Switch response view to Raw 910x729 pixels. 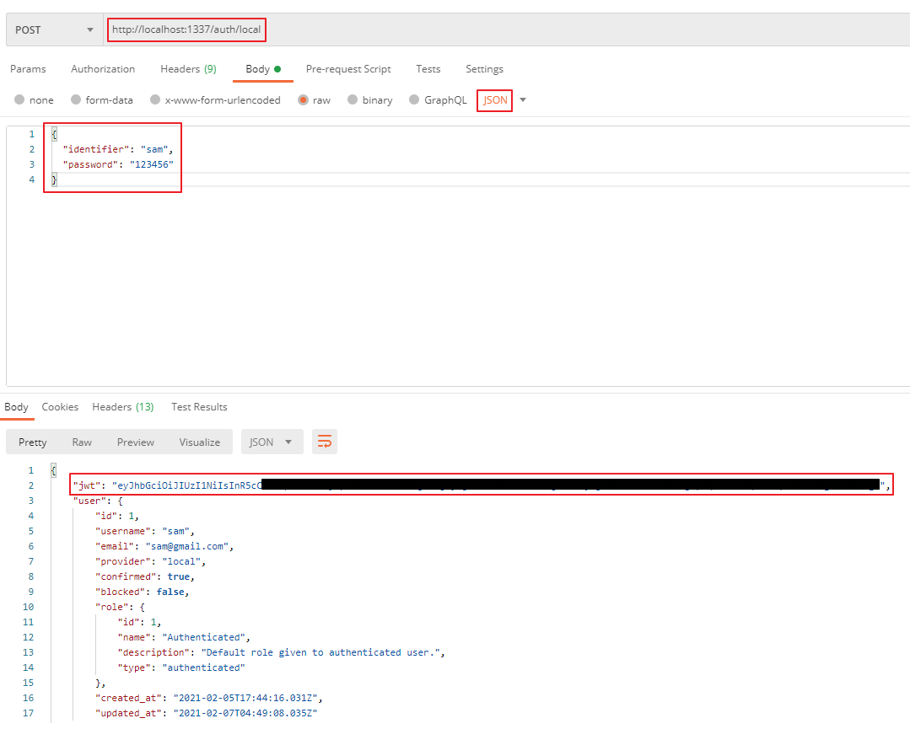82,442
